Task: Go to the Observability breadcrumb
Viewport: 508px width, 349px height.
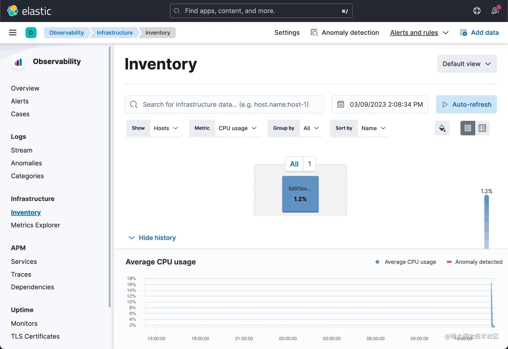Action: (67, 33)
